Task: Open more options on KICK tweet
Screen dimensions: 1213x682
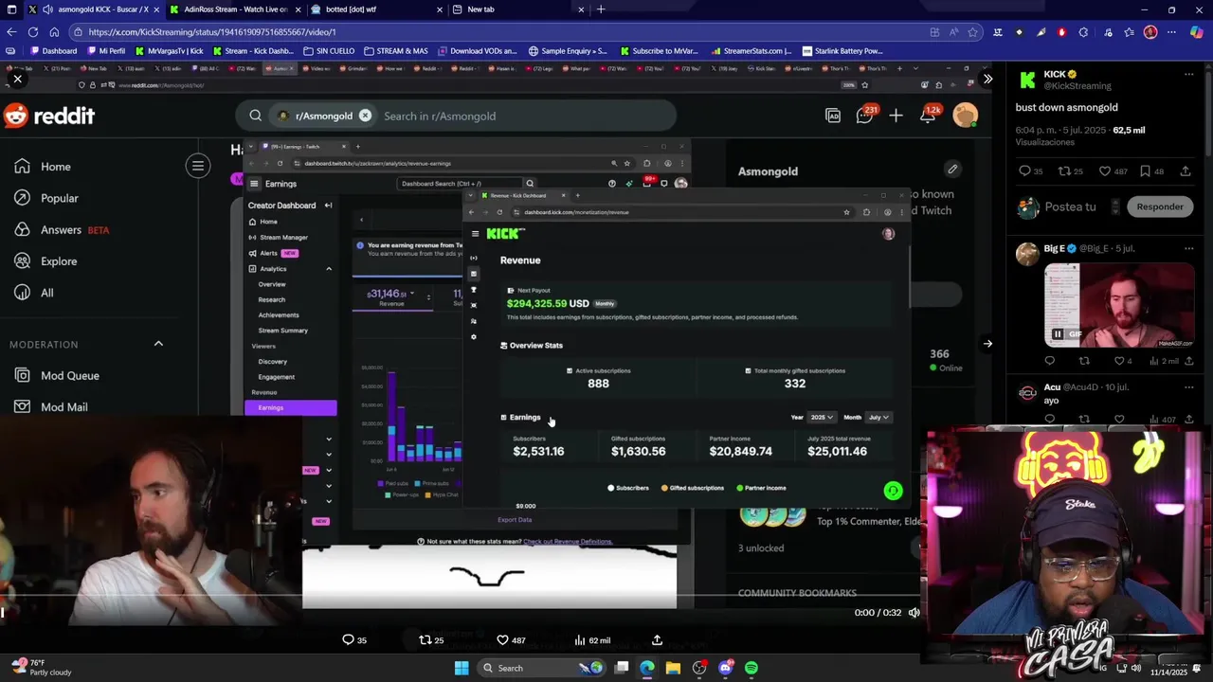Action: [1188, 74]
